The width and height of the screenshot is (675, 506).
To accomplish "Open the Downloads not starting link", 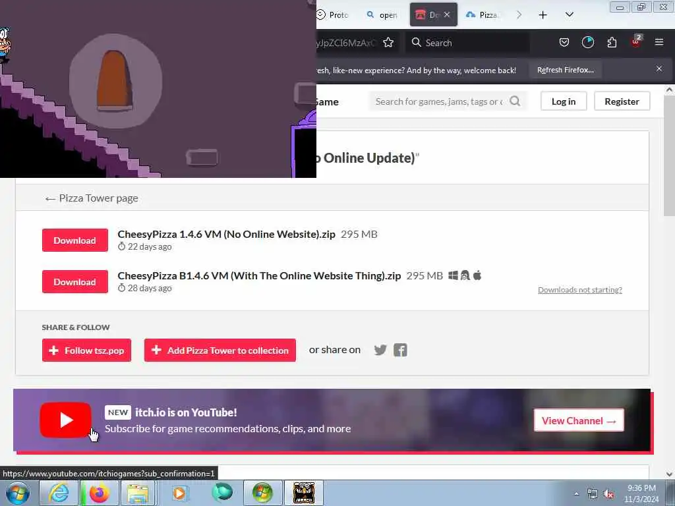I will point(580,290).
